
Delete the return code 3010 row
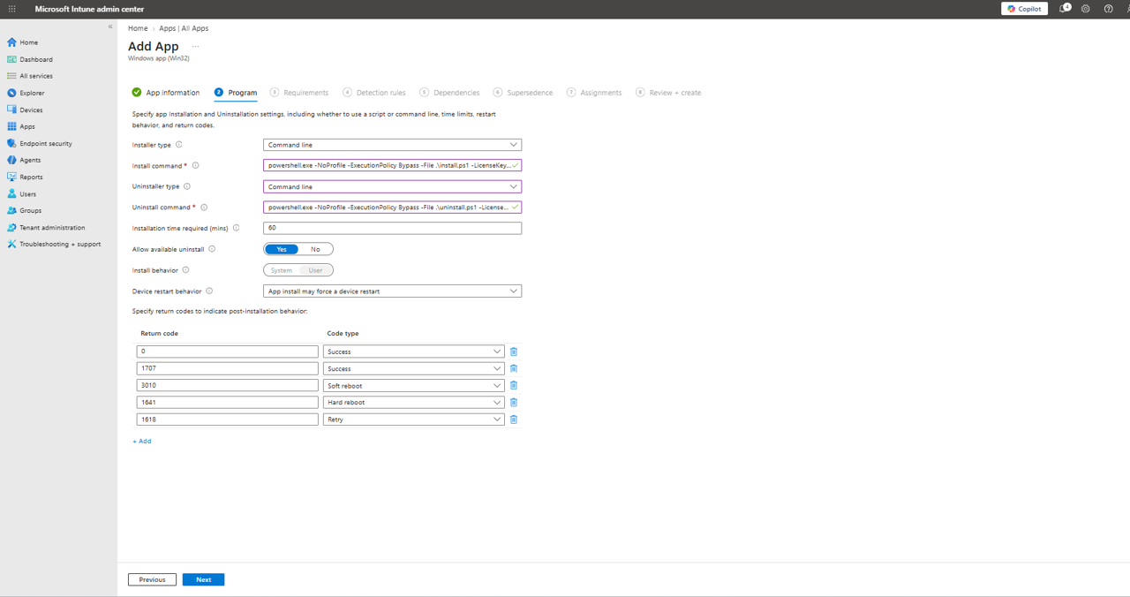pyautogui.click(x=514, y=385)
